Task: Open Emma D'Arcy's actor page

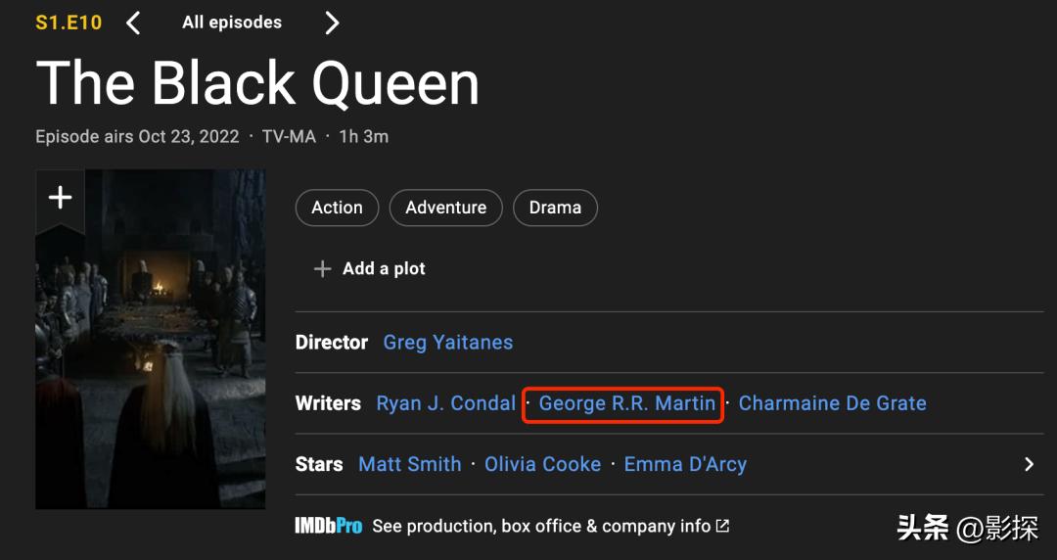Action: pos(685,464)
